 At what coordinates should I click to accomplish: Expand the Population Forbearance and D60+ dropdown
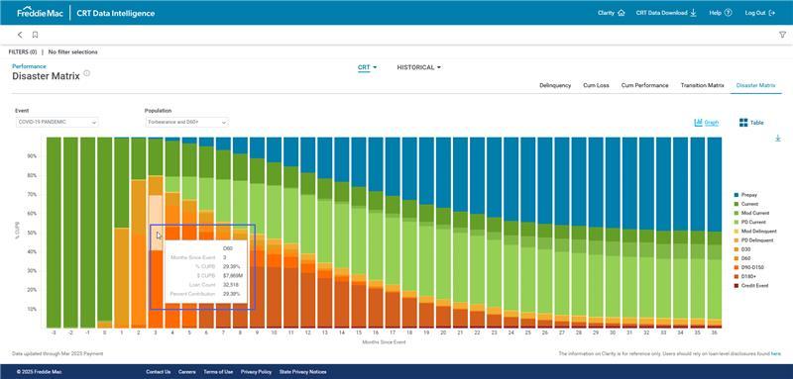point(186,122)
